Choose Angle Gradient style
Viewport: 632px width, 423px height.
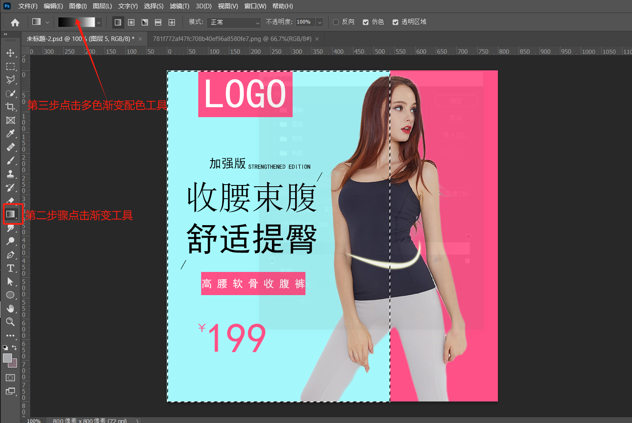tap(145, 22)
